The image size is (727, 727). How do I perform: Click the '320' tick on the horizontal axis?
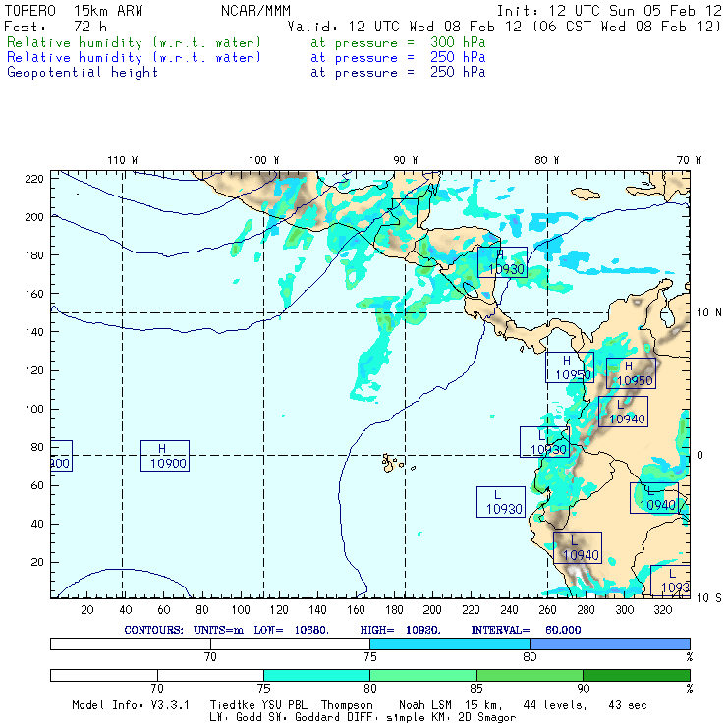tap(663, 610)
